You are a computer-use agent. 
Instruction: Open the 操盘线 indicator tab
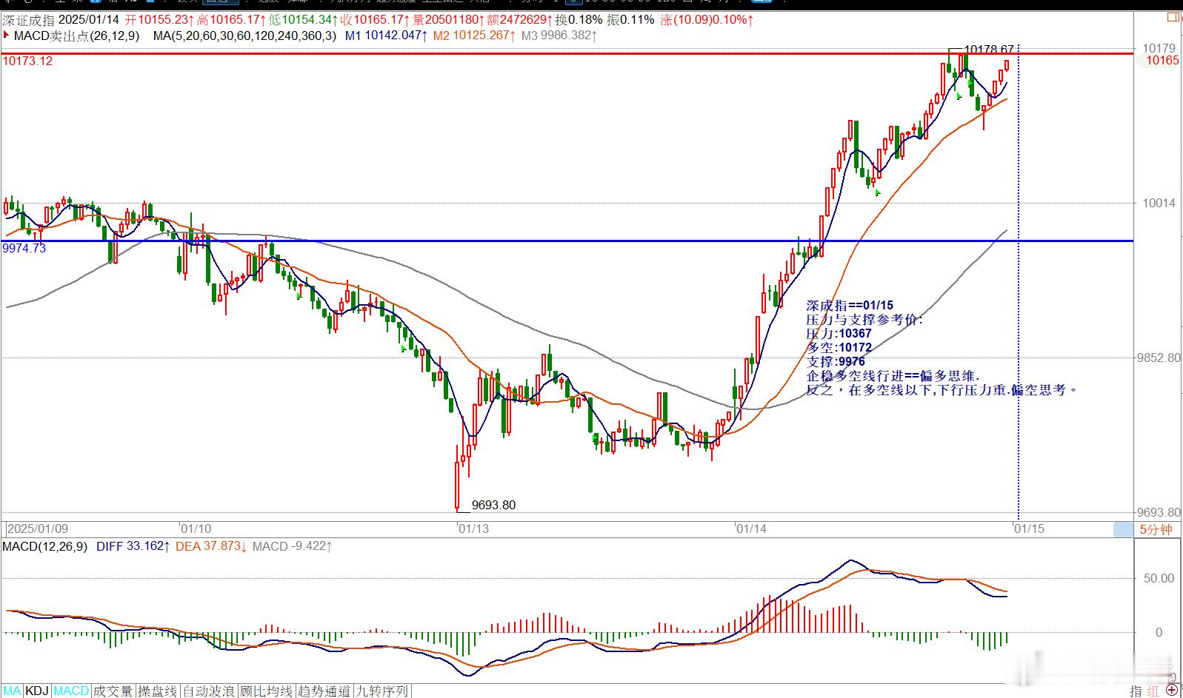158,691
